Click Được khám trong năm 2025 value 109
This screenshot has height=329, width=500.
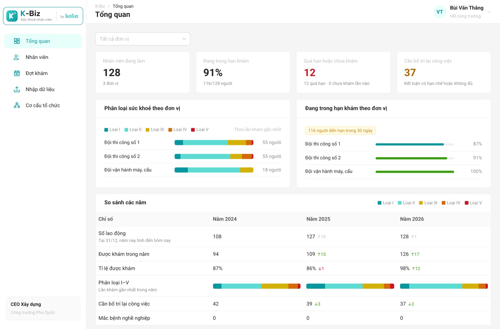[x=311, y=254]
